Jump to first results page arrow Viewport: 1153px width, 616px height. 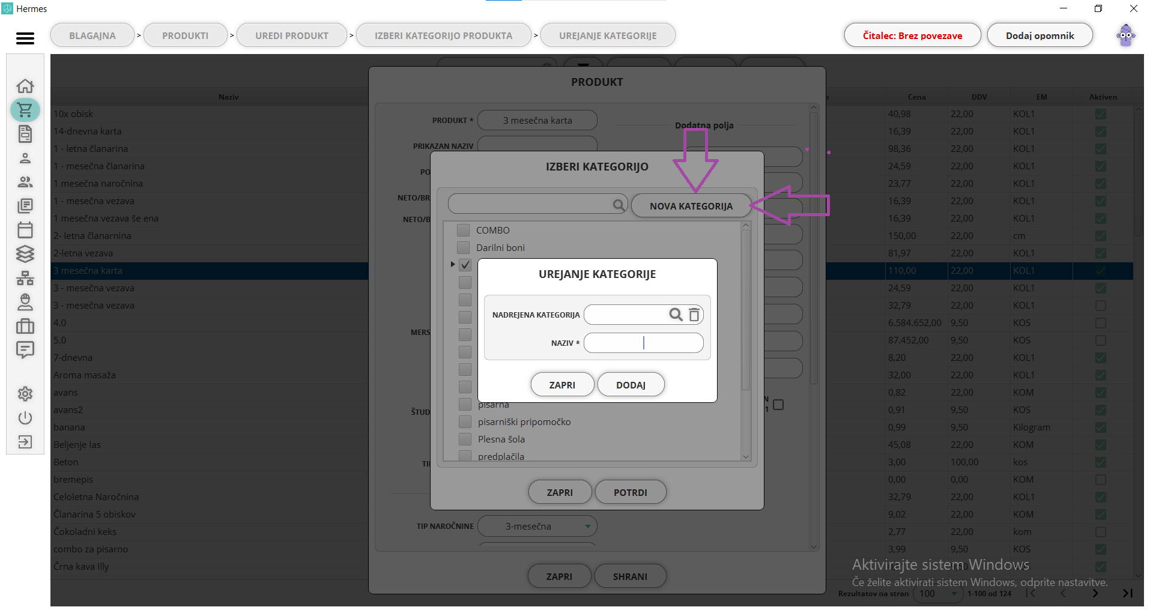click(1030, 593)
